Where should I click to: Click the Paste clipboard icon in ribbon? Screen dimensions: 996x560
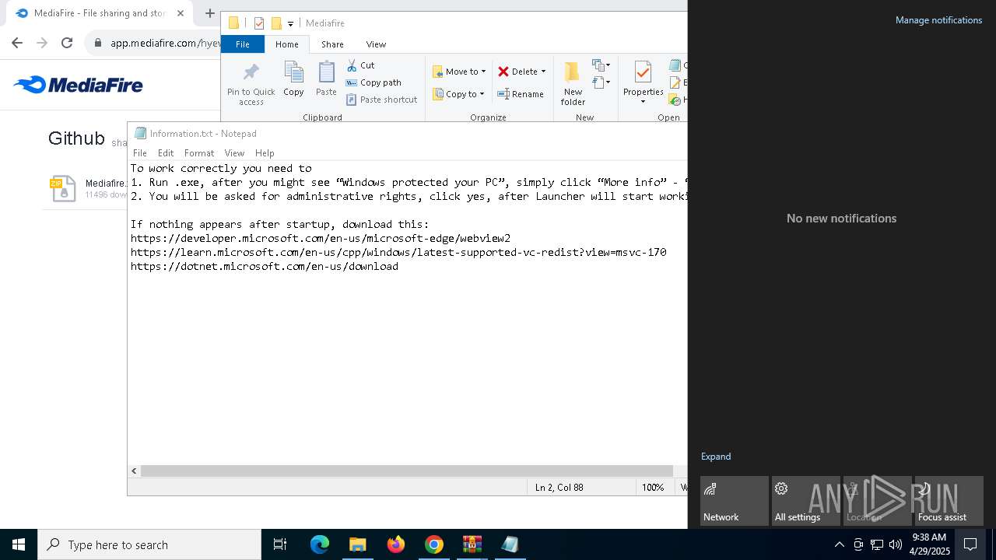pos(326,79)
